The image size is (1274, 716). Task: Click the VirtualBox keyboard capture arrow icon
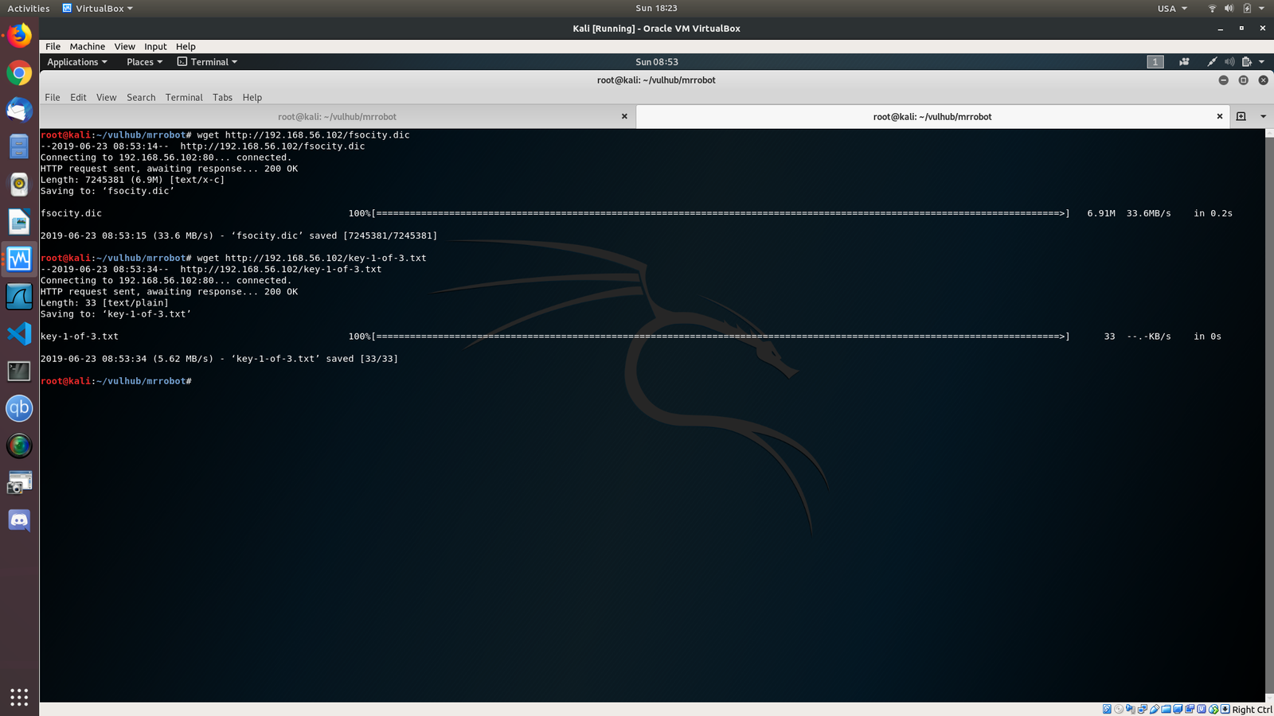click(x=1225, y=710)
